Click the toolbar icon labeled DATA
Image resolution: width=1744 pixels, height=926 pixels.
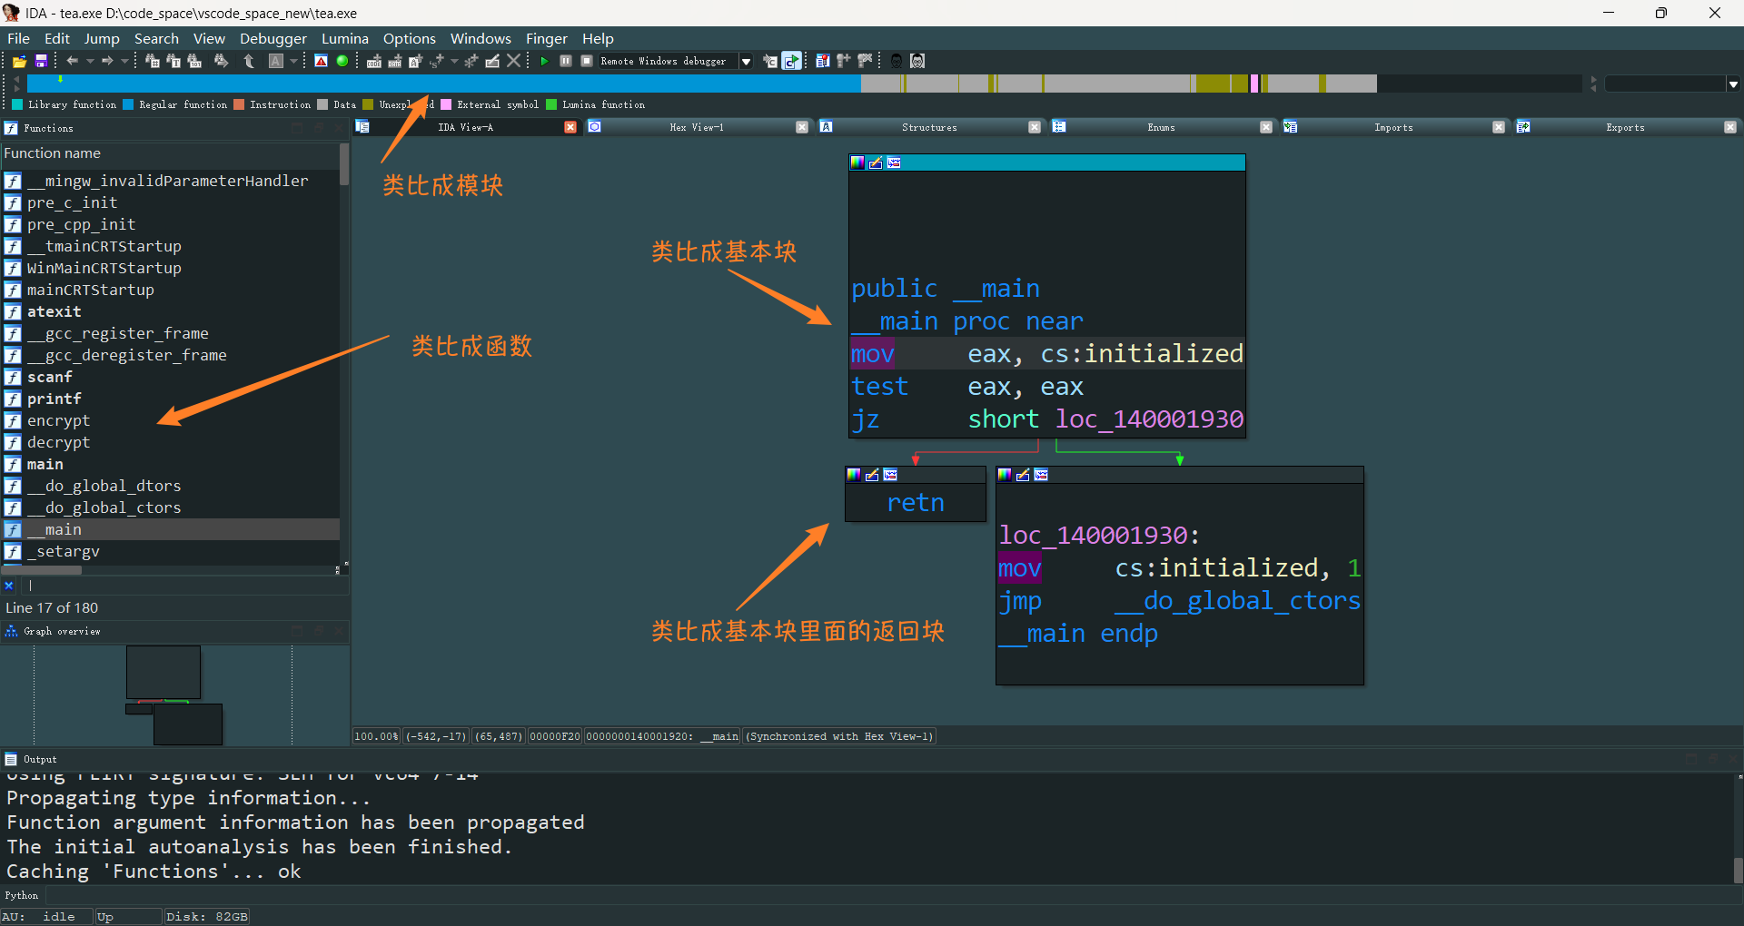pyautogui.click(x=395, y=61)
